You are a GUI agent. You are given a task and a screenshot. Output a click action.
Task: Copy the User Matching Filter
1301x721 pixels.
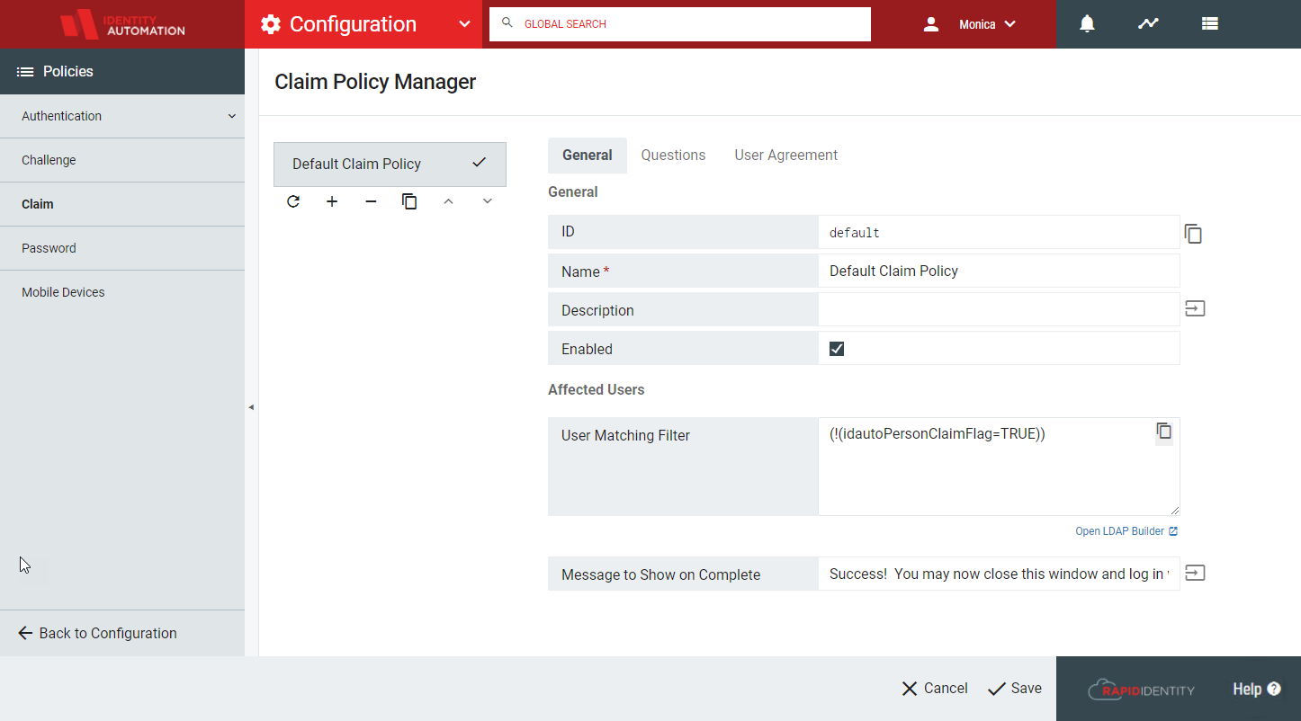pyautogui.click(x=1164, y=432)
